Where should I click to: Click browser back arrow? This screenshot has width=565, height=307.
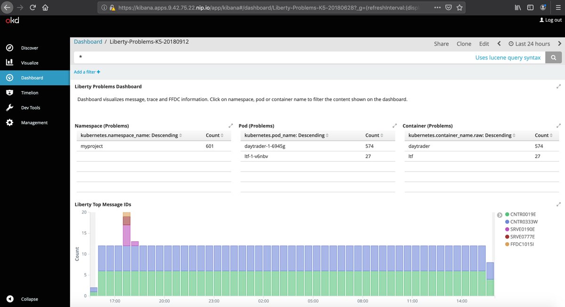(7, 8)
